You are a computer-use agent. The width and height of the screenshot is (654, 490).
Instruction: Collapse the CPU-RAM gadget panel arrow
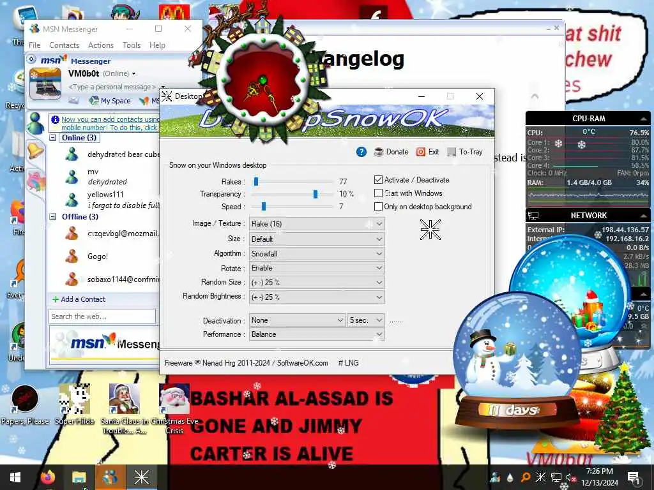pos(644,119)
